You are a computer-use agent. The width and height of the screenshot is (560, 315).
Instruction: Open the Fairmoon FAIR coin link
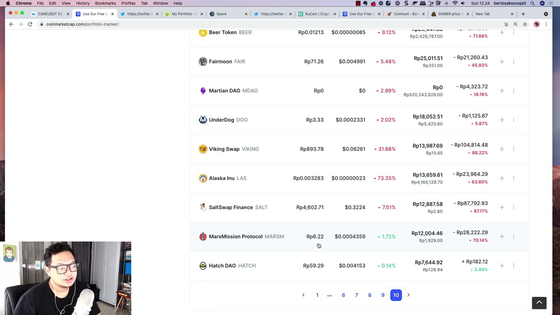(x=227, y=62)
